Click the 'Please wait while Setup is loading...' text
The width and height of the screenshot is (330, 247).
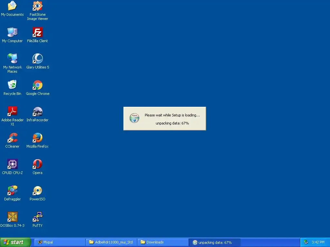click(x=172, y=115)
